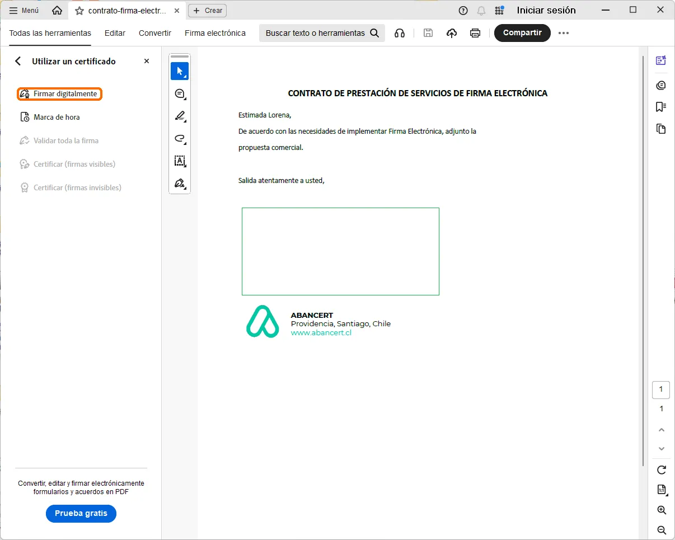Click the zoom in magnifier icon
Screen dimensions: 675x540
click(662, 510)
